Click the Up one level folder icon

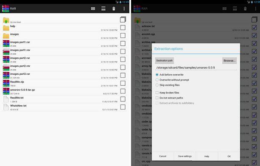tap(6, 20)
